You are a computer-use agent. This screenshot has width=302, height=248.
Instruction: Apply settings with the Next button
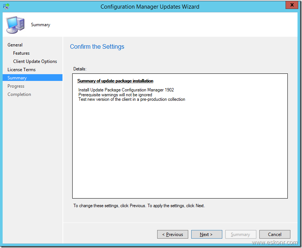tap(207, 234)
